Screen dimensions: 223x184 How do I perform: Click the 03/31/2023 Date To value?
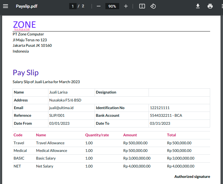(160, 123)
